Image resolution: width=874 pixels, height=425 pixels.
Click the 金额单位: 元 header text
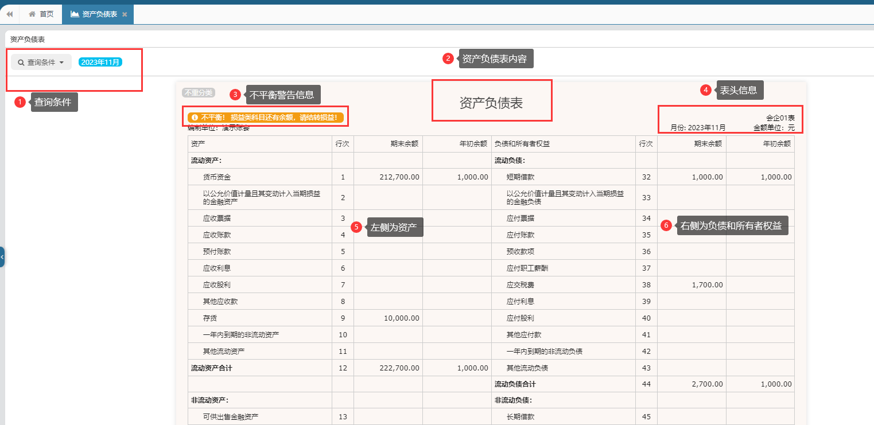774,127
